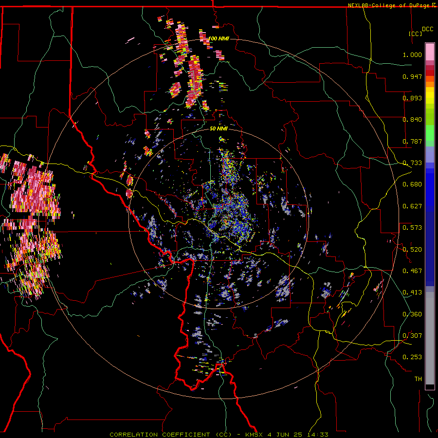Screen dimensions: 438x438
Task: Click the 0.467 legend value
Action: (412, 271)
